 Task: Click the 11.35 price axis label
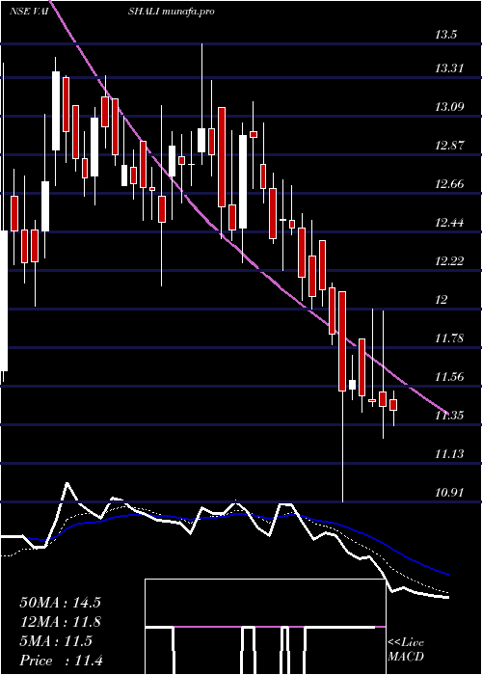tap(449, 416)
